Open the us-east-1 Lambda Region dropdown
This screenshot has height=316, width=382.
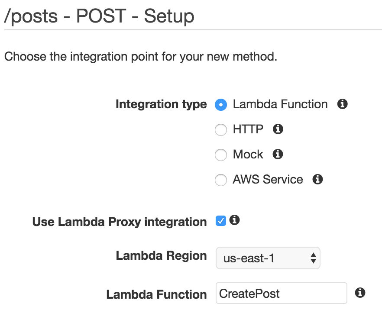[x=268, y=258]
